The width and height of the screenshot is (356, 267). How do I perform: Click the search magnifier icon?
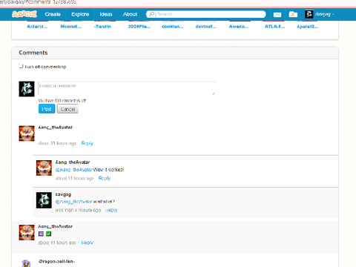[151, 14]
